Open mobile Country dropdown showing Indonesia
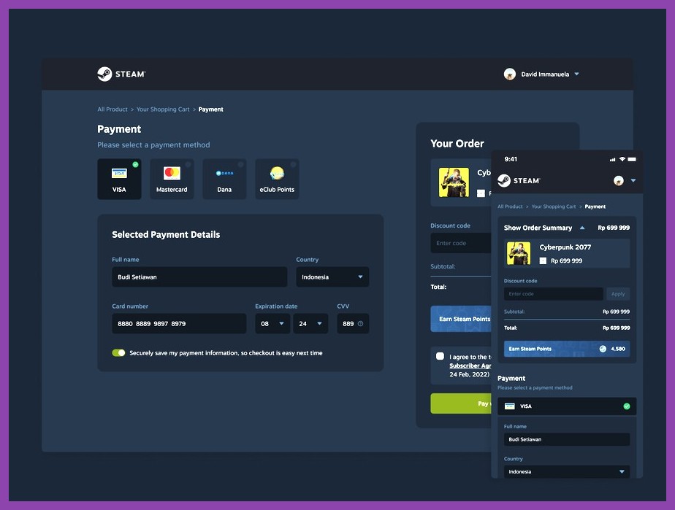Screen dimensions: 675x510 tap(567, 471)
